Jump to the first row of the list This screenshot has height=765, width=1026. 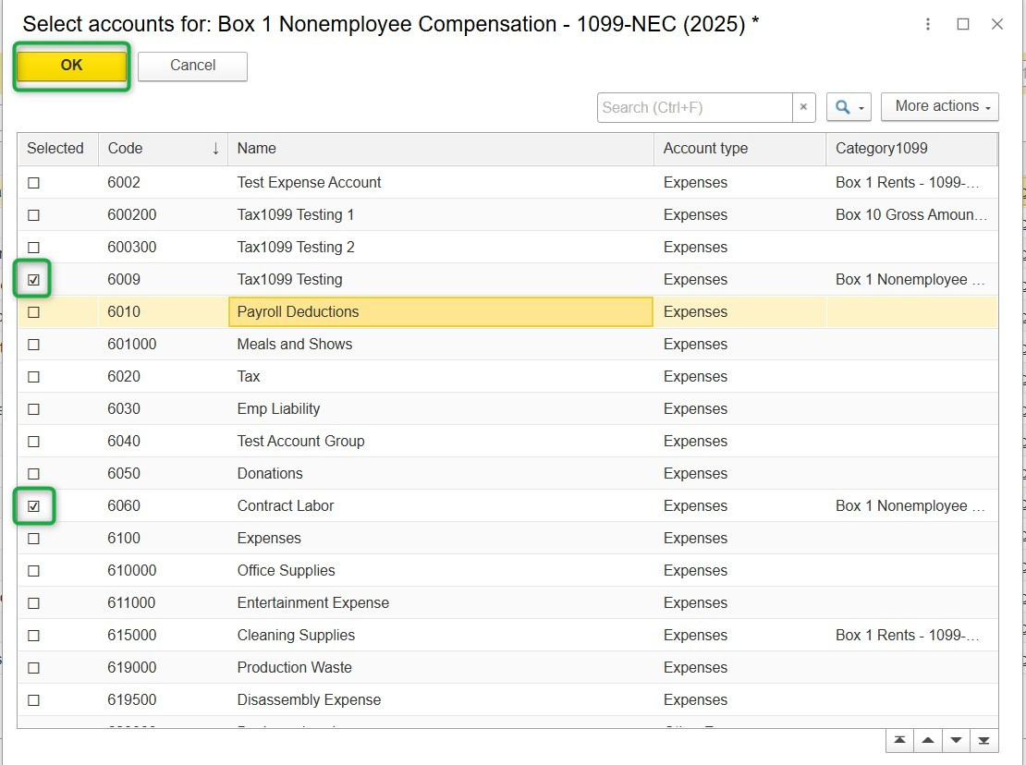coord(899,741)
